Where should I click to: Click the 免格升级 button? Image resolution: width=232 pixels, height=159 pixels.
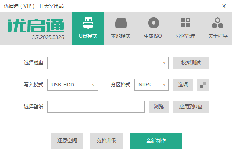pos(106,141)
